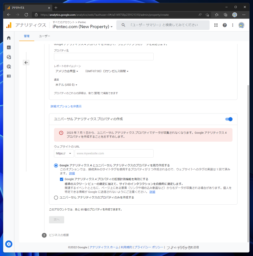253x256 pixels.
Task: Add this page to favorites star icon
Action: click(207, 15)
